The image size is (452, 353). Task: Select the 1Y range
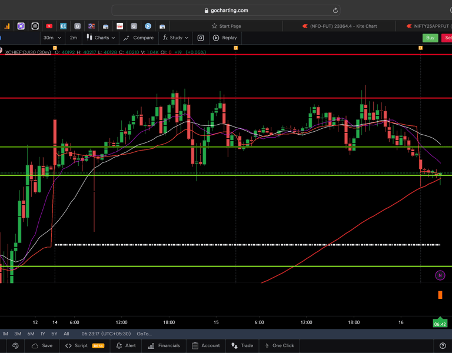[43, 334]
